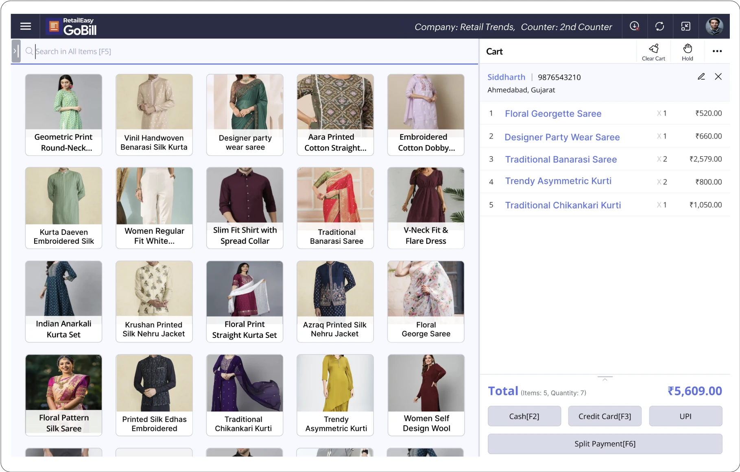Click the download icon with red notification badge
This screenshot has height=472, width=740.
634,26
